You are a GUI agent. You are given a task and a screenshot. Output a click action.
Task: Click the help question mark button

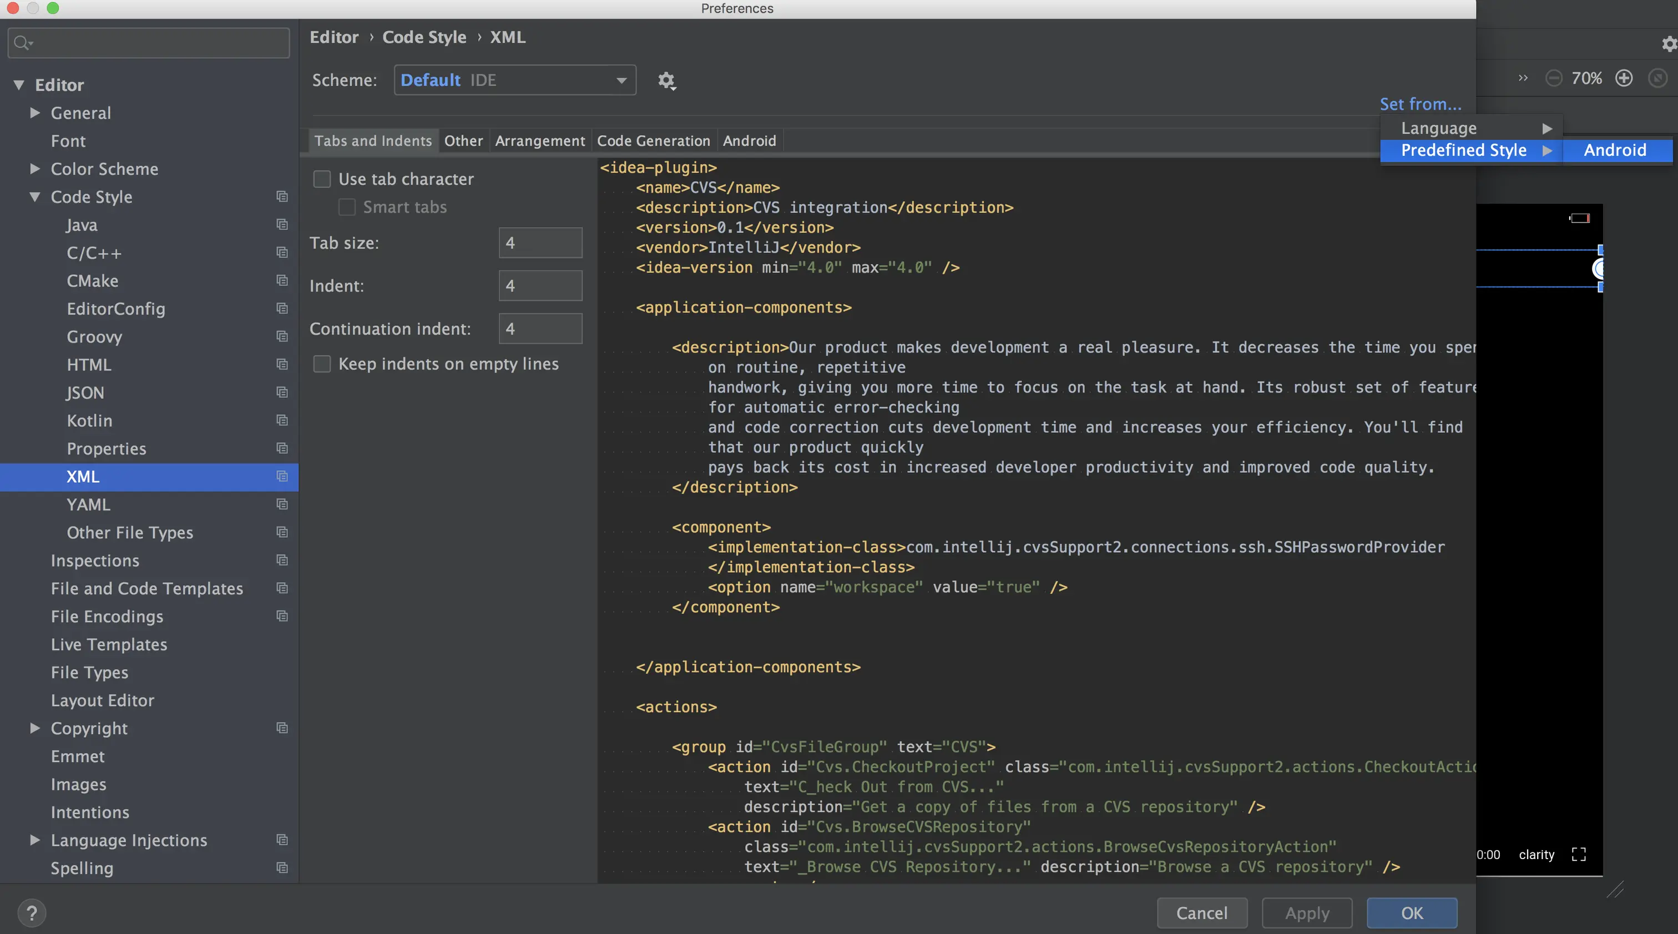point(31,913)
